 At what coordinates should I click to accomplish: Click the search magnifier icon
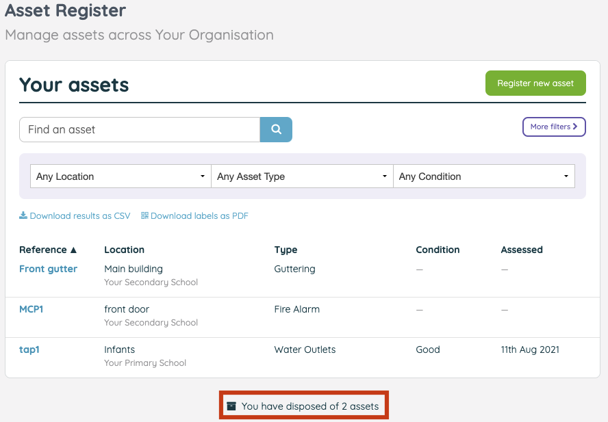(276, 129)
